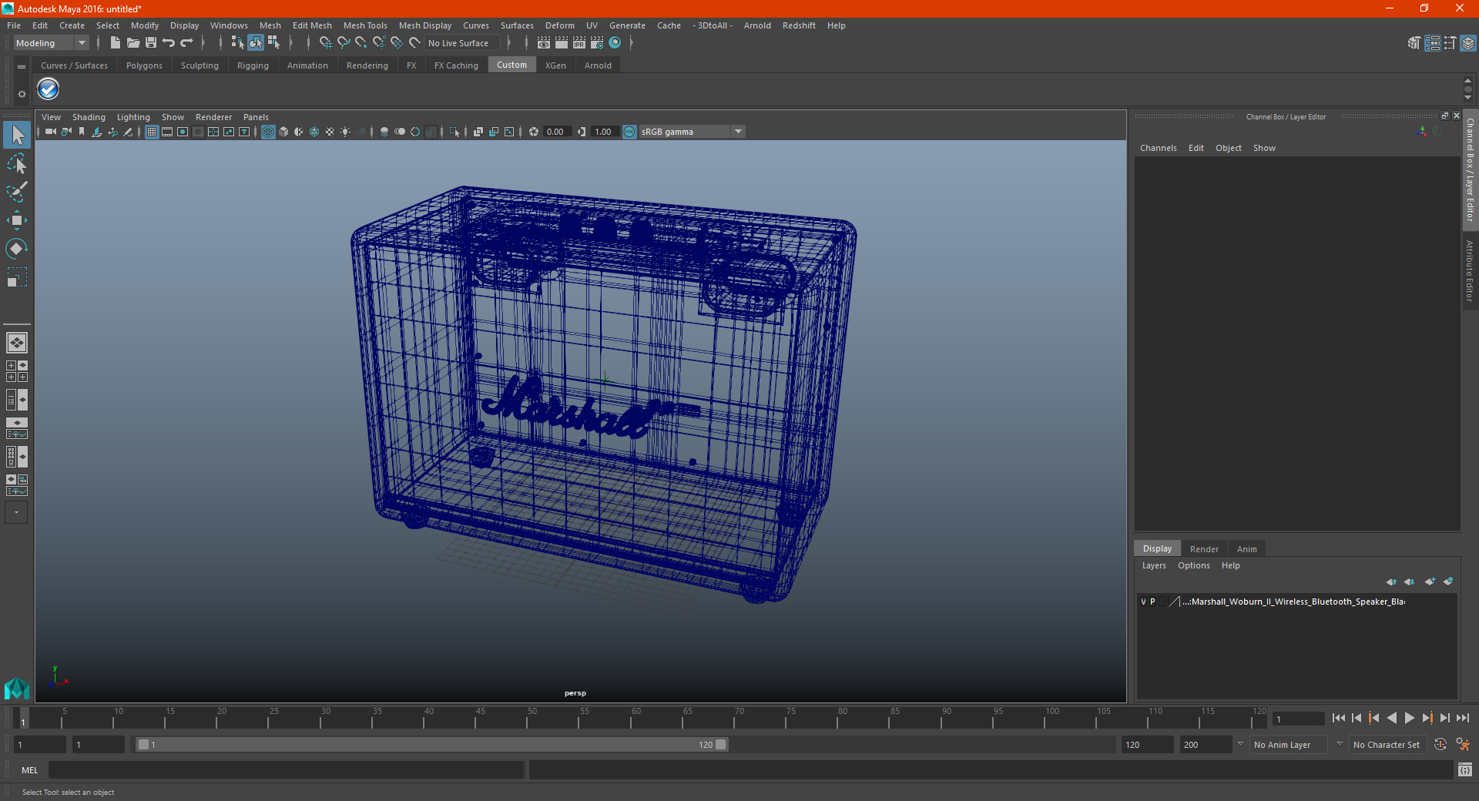Open the viewport Panels menu
The image size is (1479, 801).
(256, 117)
